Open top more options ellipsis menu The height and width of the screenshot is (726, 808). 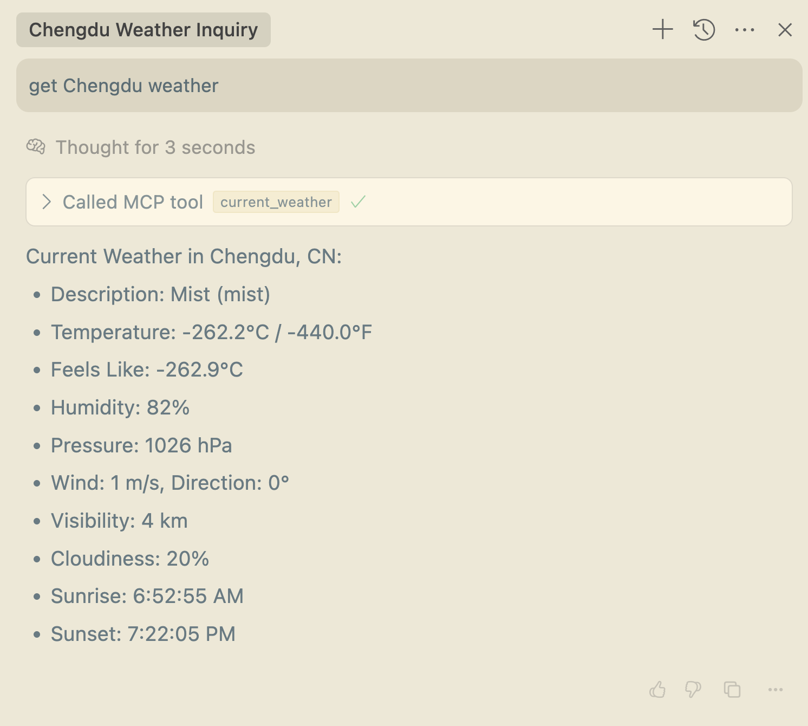point(745,30)
